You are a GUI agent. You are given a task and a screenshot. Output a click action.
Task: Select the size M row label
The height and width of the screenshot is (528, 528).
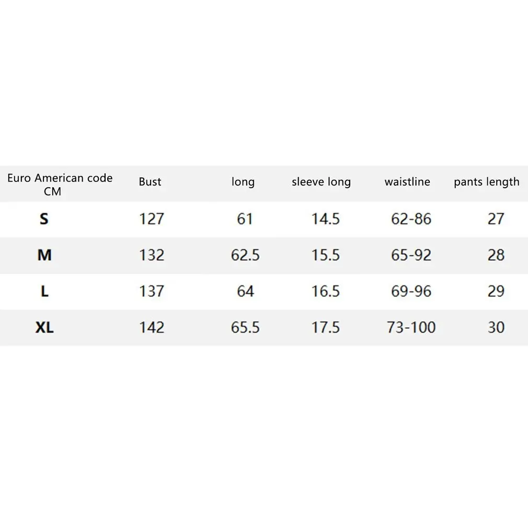(x=44, y=255)
